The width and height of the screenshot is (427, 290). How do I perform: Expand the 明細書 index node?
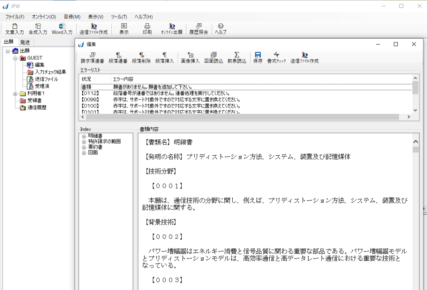point(84,136)
